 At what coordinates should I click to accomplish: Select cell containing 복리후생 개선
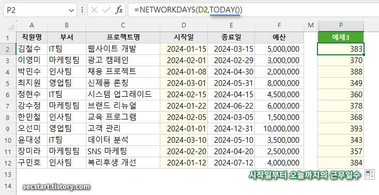click(123, 163)
